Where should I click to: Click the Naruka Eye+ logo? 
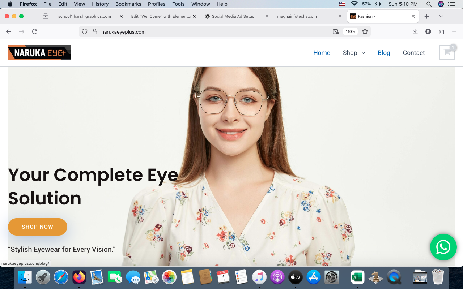coord(39,53)
